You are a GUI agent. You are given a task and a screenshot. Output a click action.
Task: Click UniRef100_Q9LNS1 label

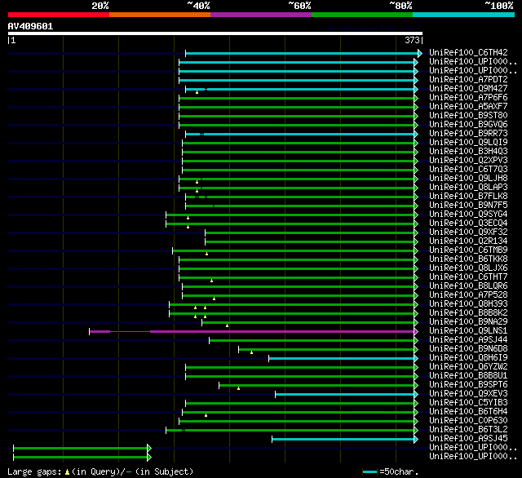point(468,331)
